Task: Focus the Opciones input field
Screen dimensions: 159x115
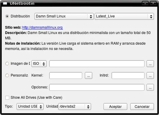Action: (97, 87)
